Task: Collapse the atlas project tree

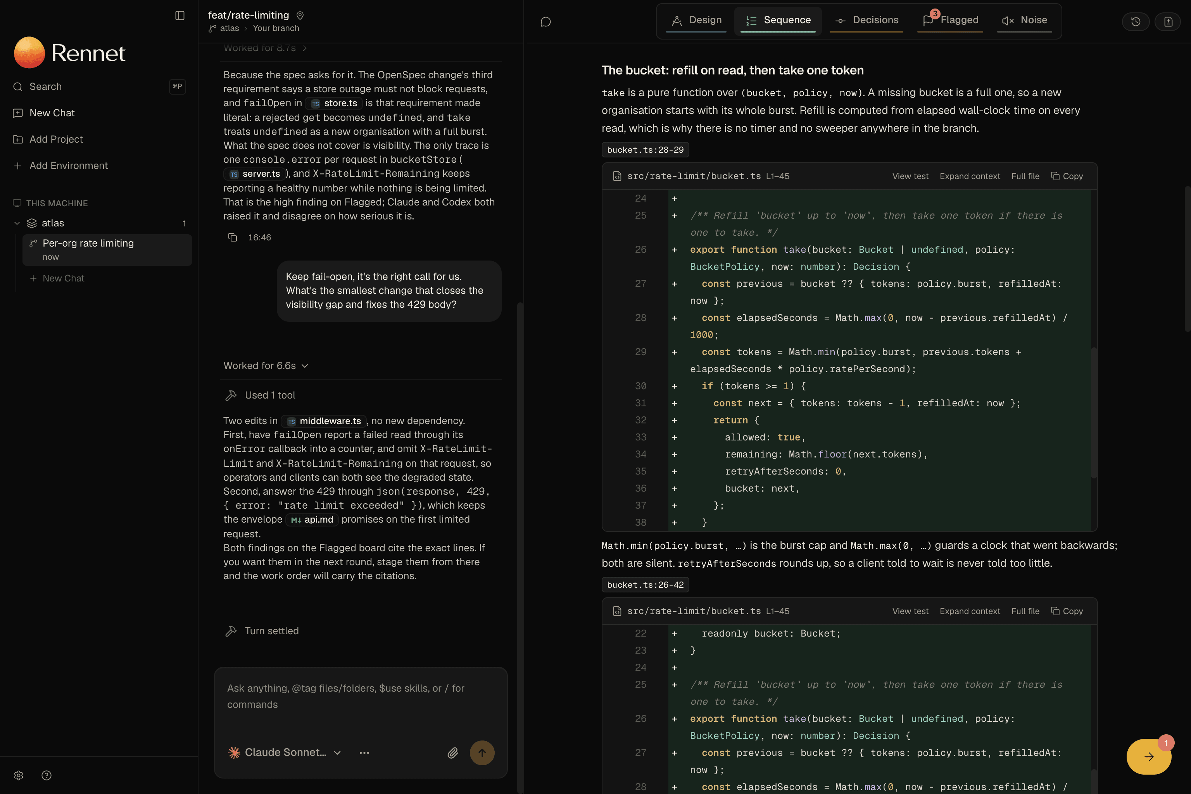Action: [17, 223]
